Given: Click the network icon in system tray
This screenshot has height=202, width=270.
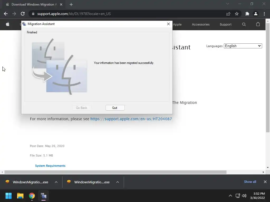Looking at the screenshot, I should coord(238,196).
